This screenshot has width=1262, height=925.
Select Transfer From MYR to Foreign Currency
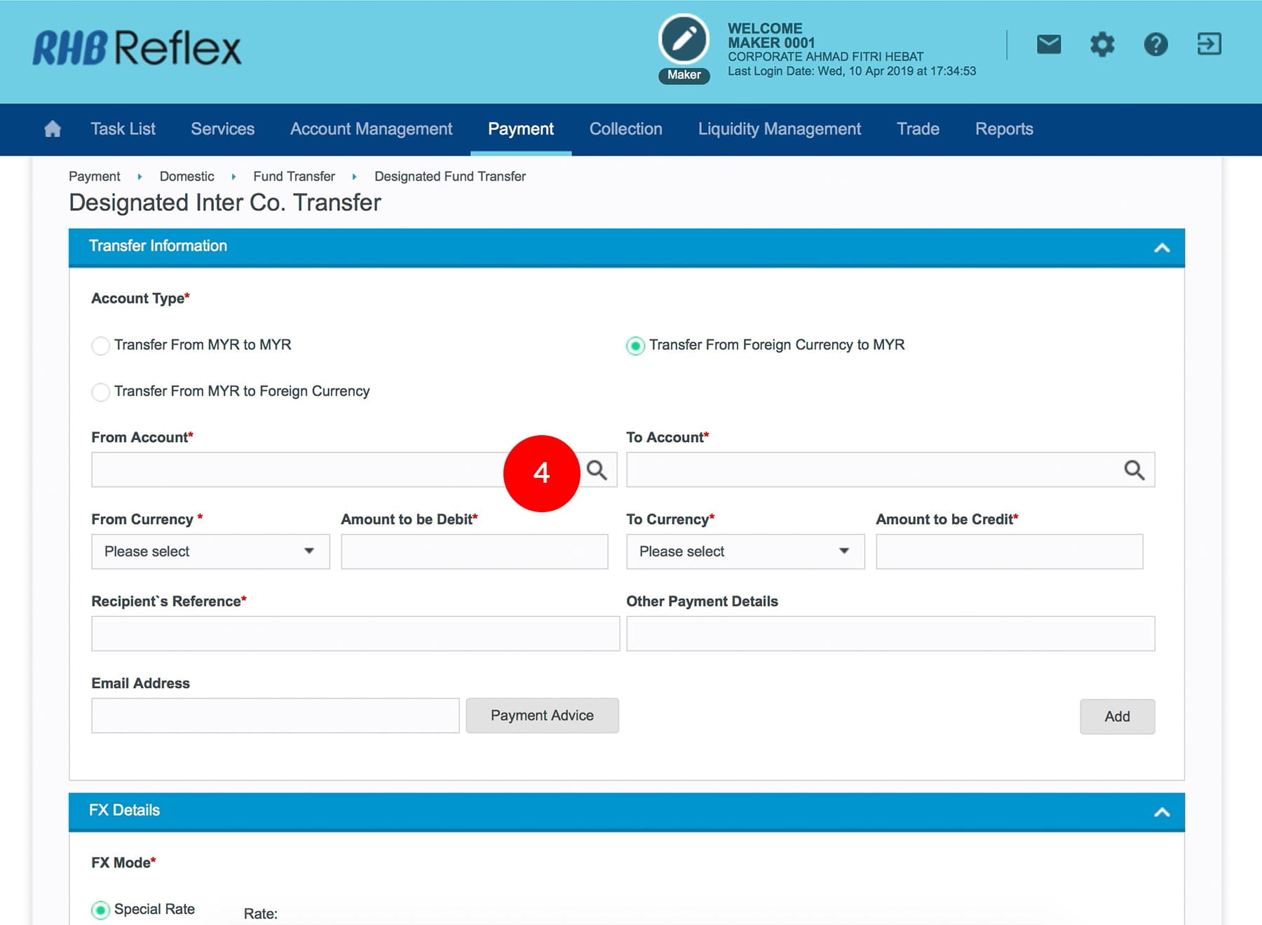click(101, 392)
